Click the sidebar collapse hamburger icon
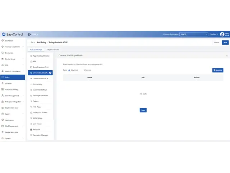This screenshot has height=173, width=230. [x=29, y=34]
